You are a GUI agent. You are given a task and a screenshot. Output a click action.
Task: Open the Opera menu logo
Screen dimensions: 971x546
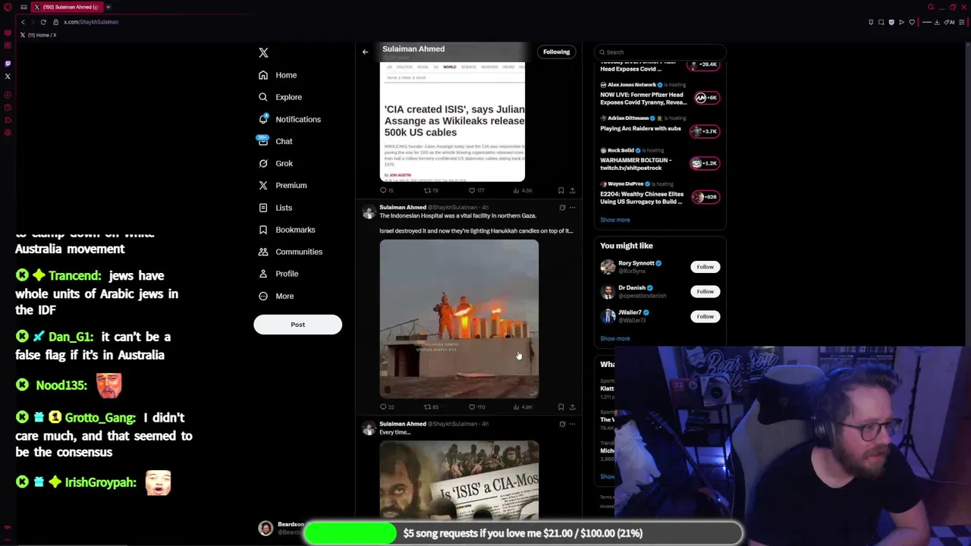pyautogui.click(x=8, y=7)
